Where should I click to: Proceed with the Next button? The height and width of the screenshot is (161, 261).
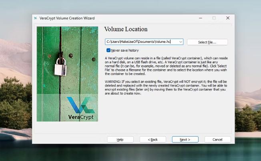[185, 139]
